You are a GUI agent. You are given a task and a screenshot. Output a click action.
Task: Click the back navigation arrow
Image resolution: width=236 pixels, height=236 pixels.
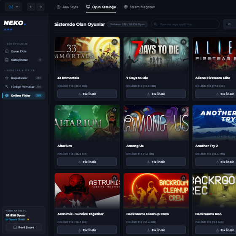coord(31,7)
